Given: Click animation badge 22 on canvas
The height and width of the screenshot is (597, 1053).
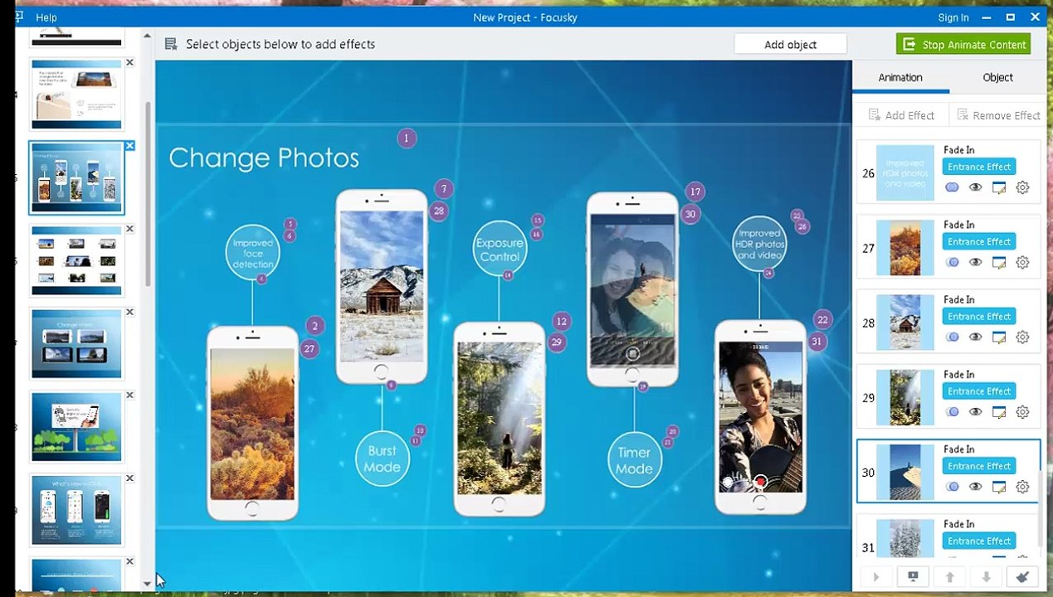Looking at the screenshot, I should click(822, 319).
